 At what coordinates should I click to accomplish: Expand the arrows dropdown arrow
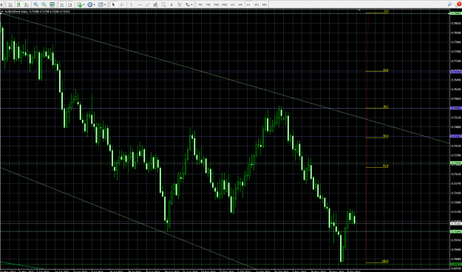click(191, 4)
